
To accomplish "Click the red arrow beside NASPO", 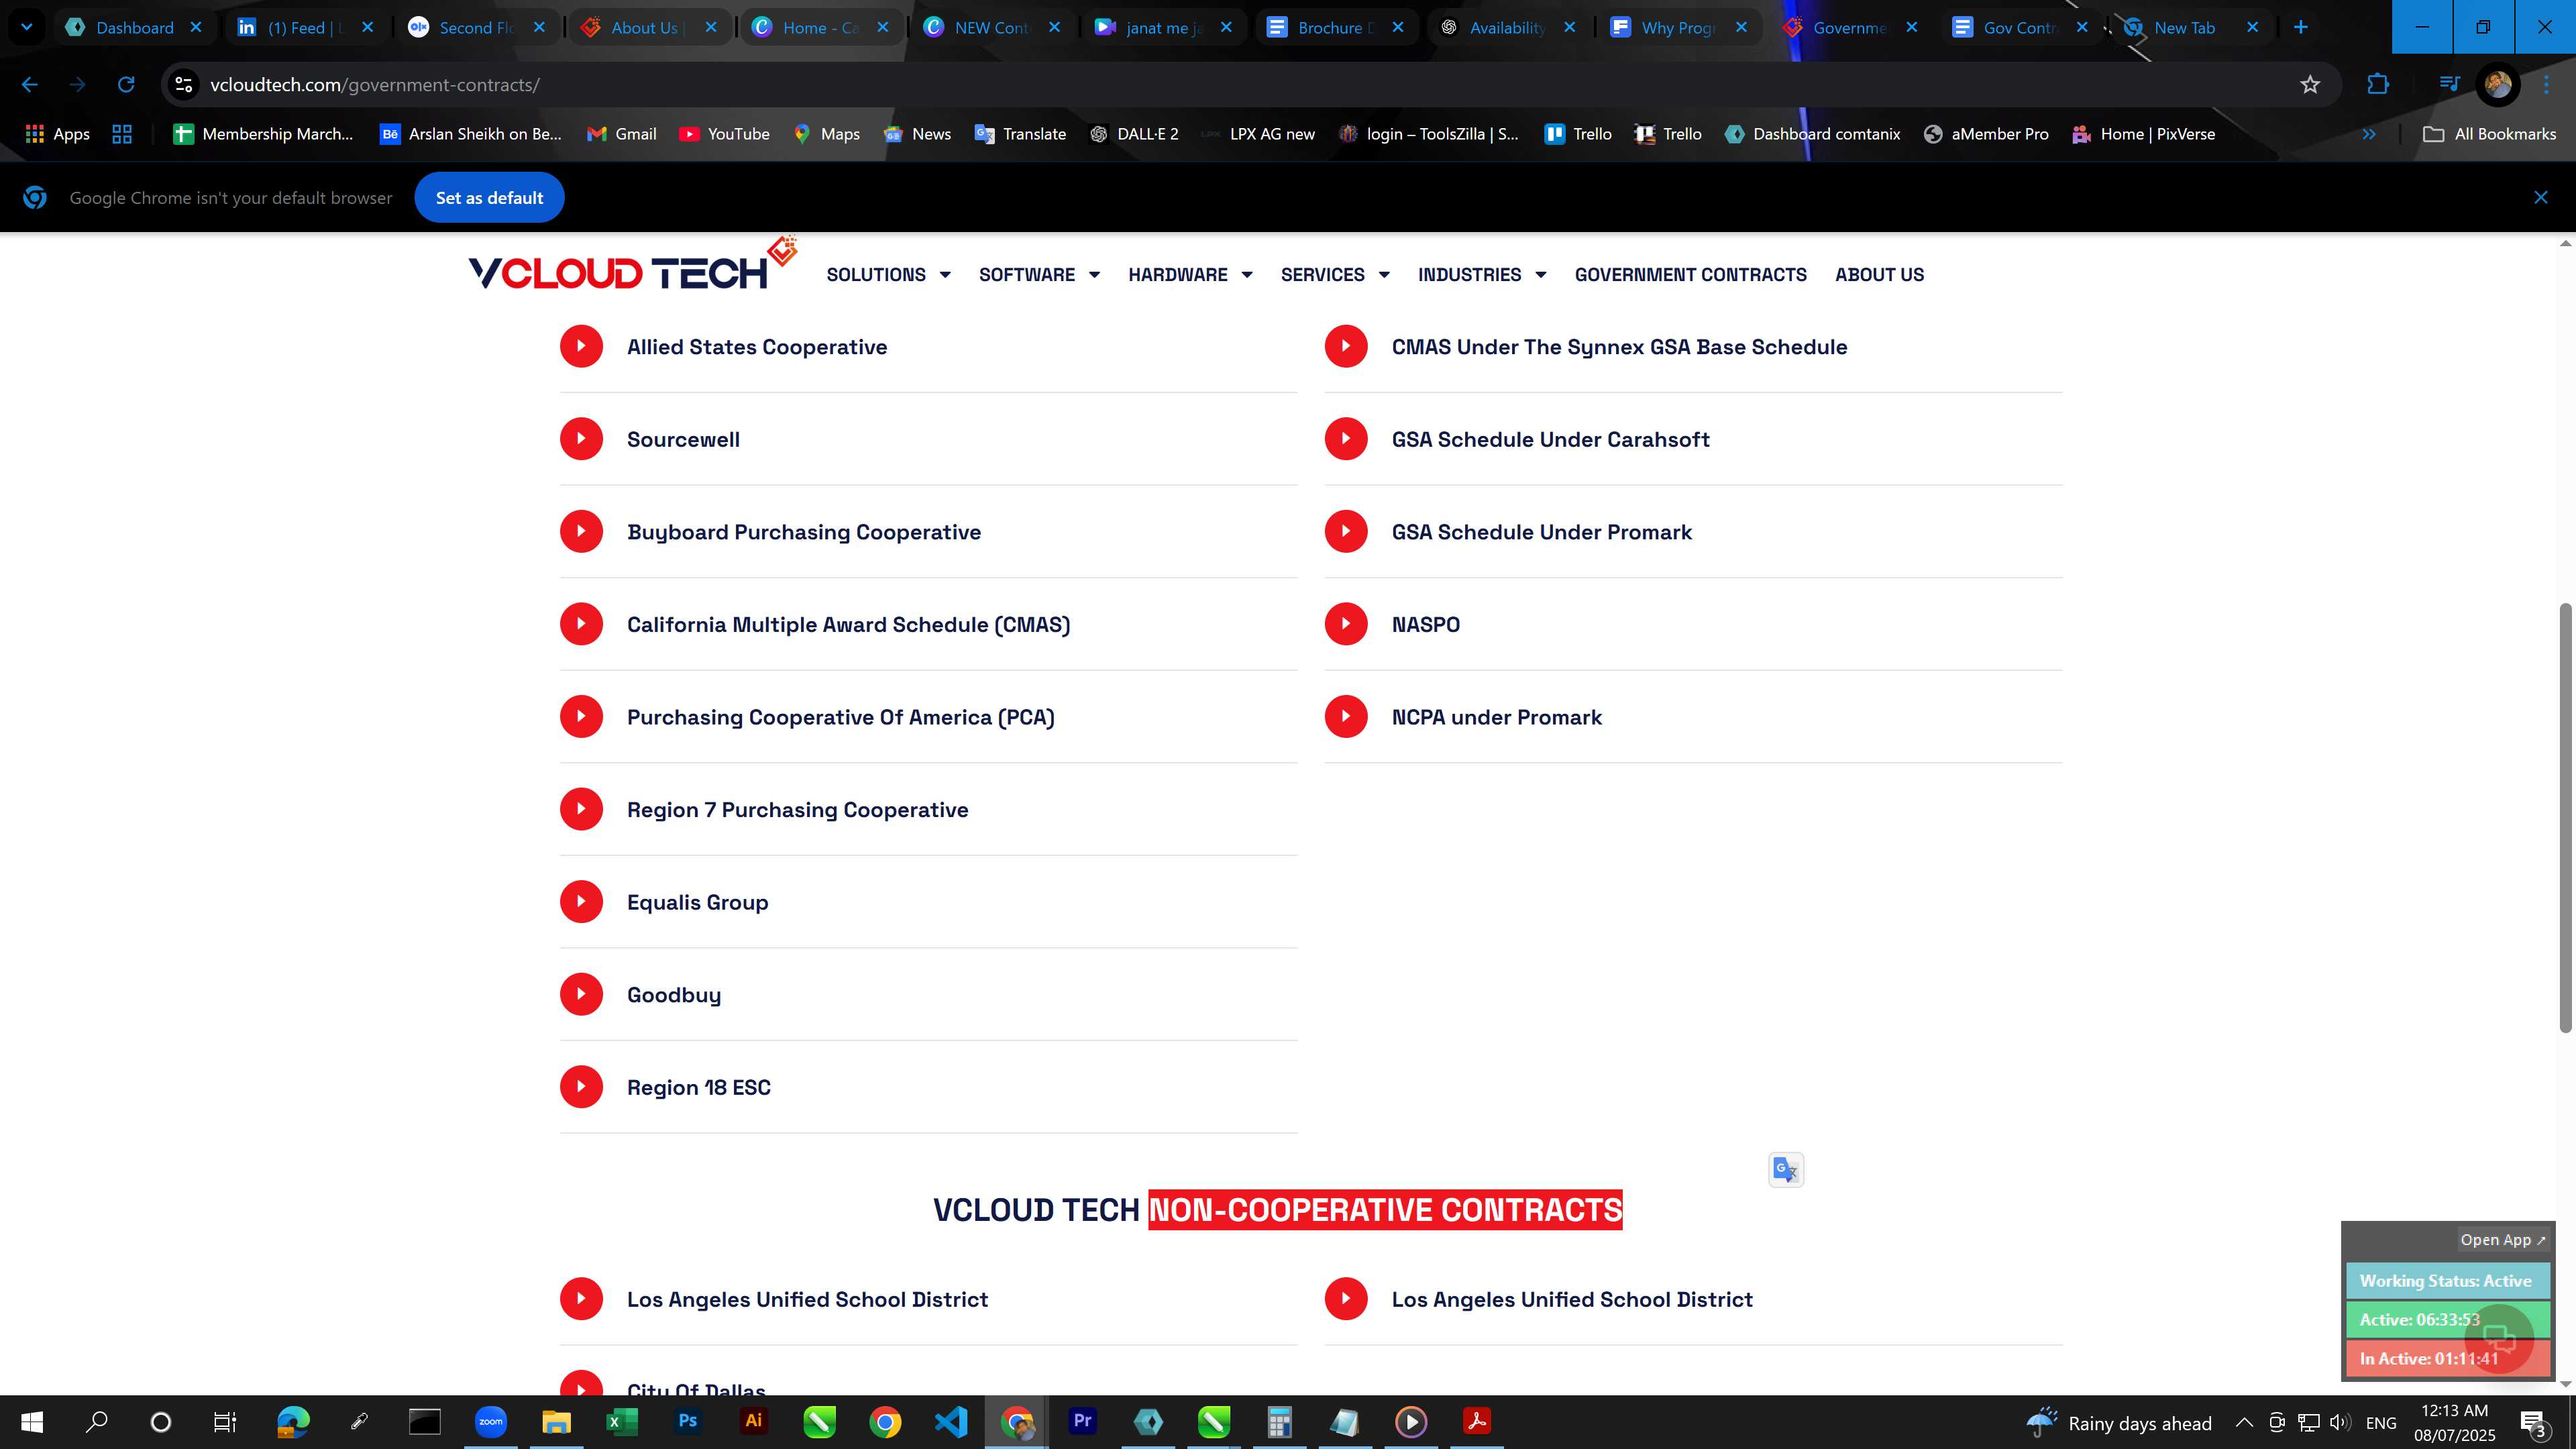I will tap(1346, 624).
